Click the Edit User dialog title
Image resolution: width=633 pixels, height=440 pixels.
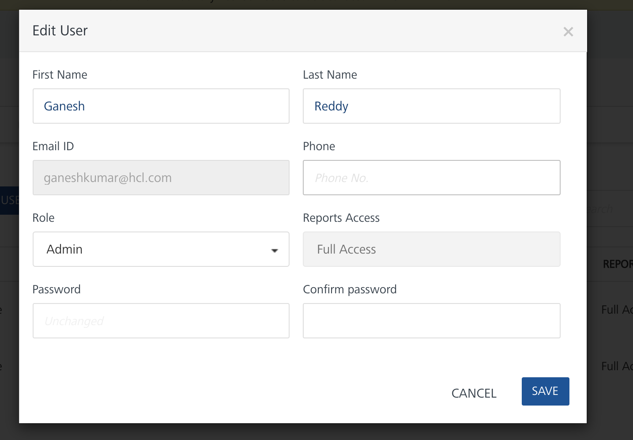pyautogui.click(x=60, y=30)
